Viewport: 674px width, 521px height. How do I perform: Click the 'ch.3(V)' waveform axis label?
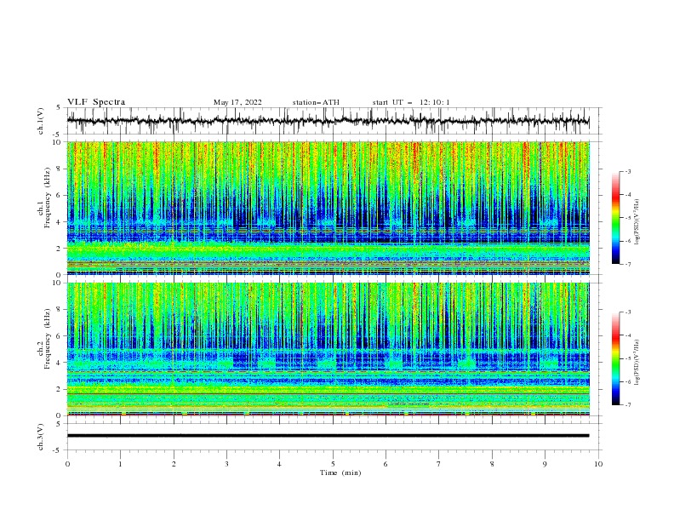pos(41,437)
